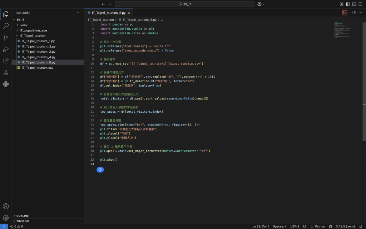366x229 pixels.
Task: Open the Search view in activity bar
Action: click(6, 26)
